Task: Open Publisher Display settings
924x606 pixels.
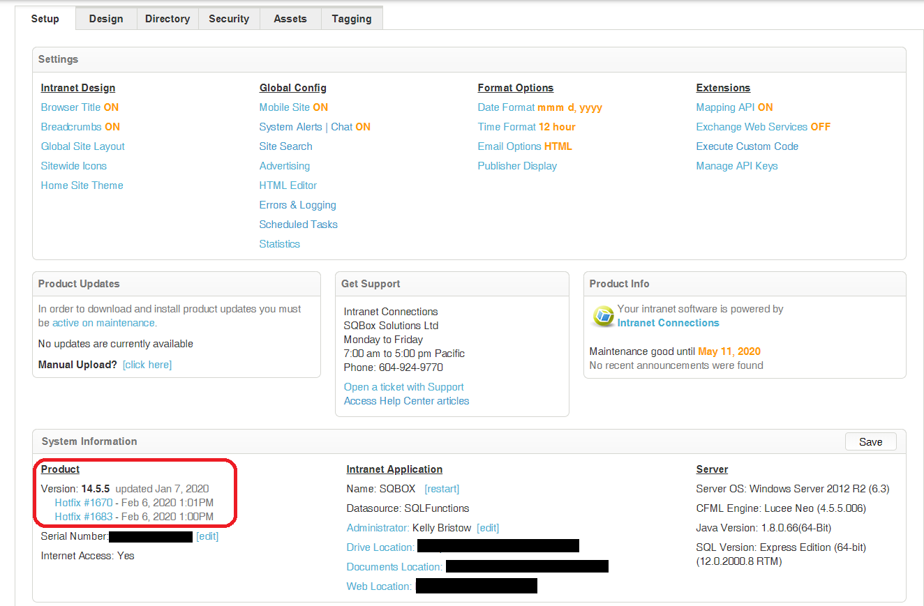Action: (518, 166)
